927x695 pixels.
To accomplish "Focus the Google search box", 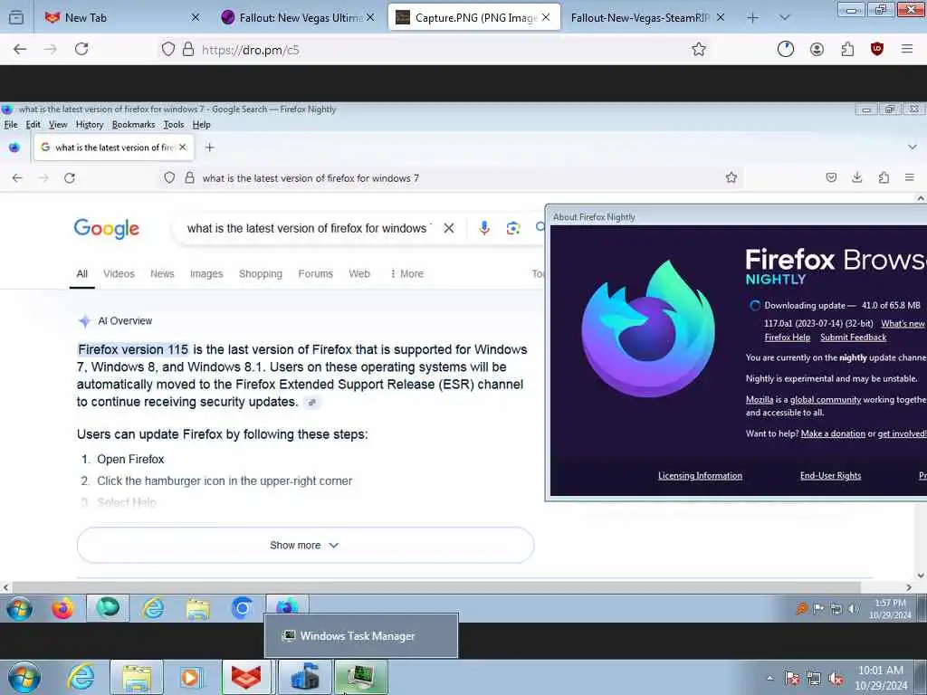I will point(310,228).
